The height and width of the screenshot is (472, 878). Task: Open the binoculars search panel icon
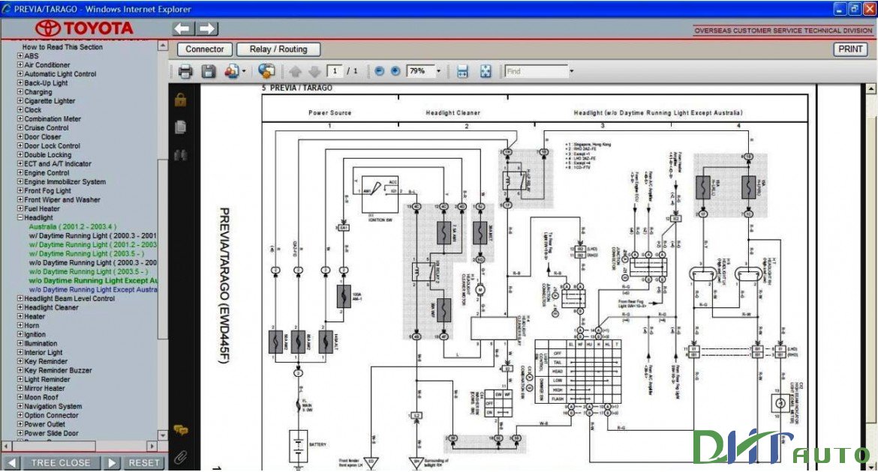point(180,155)
